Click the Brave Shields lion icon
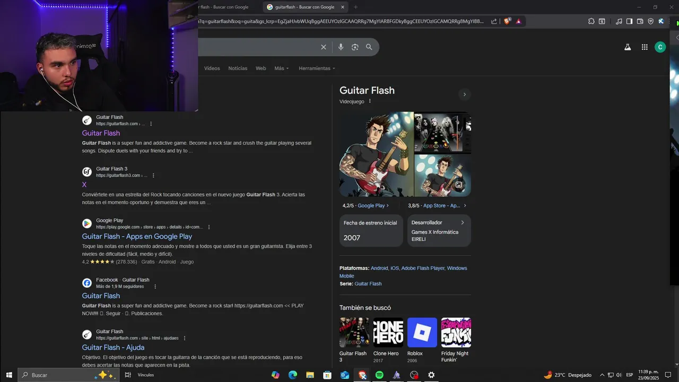This screenshot has width=679, height=382. [x=507, y=21]
